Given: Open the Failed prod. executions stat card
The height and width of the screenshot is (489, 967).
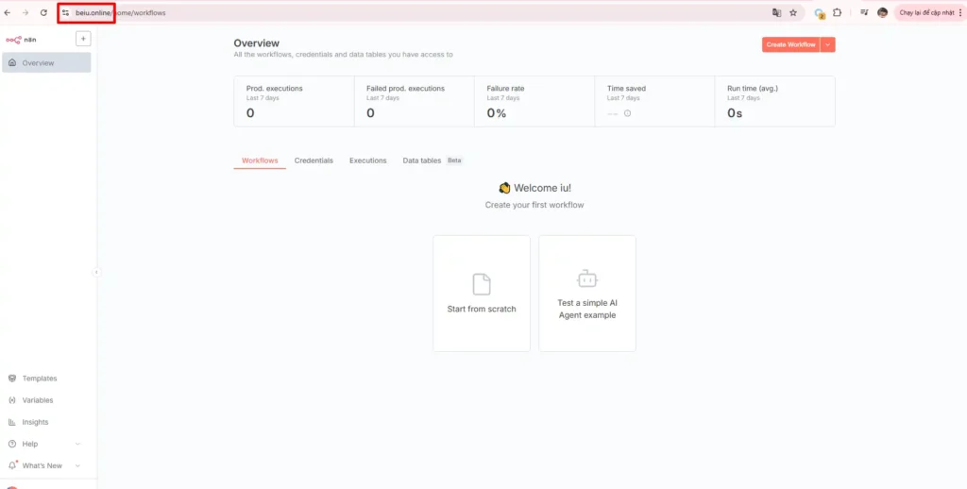Looking at the screenshot, I should 415,102.
